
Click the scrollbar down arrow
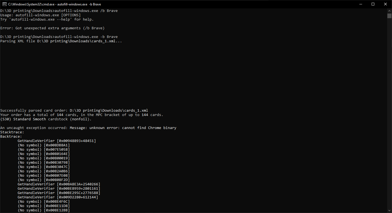coord(390,211)
